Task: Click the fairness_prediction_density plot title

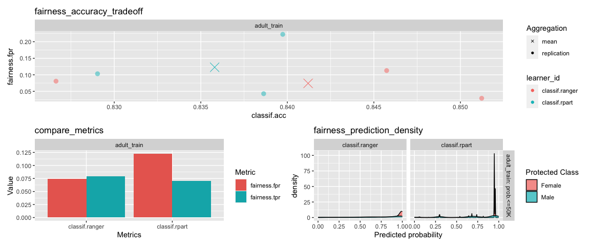Action: 368,131
